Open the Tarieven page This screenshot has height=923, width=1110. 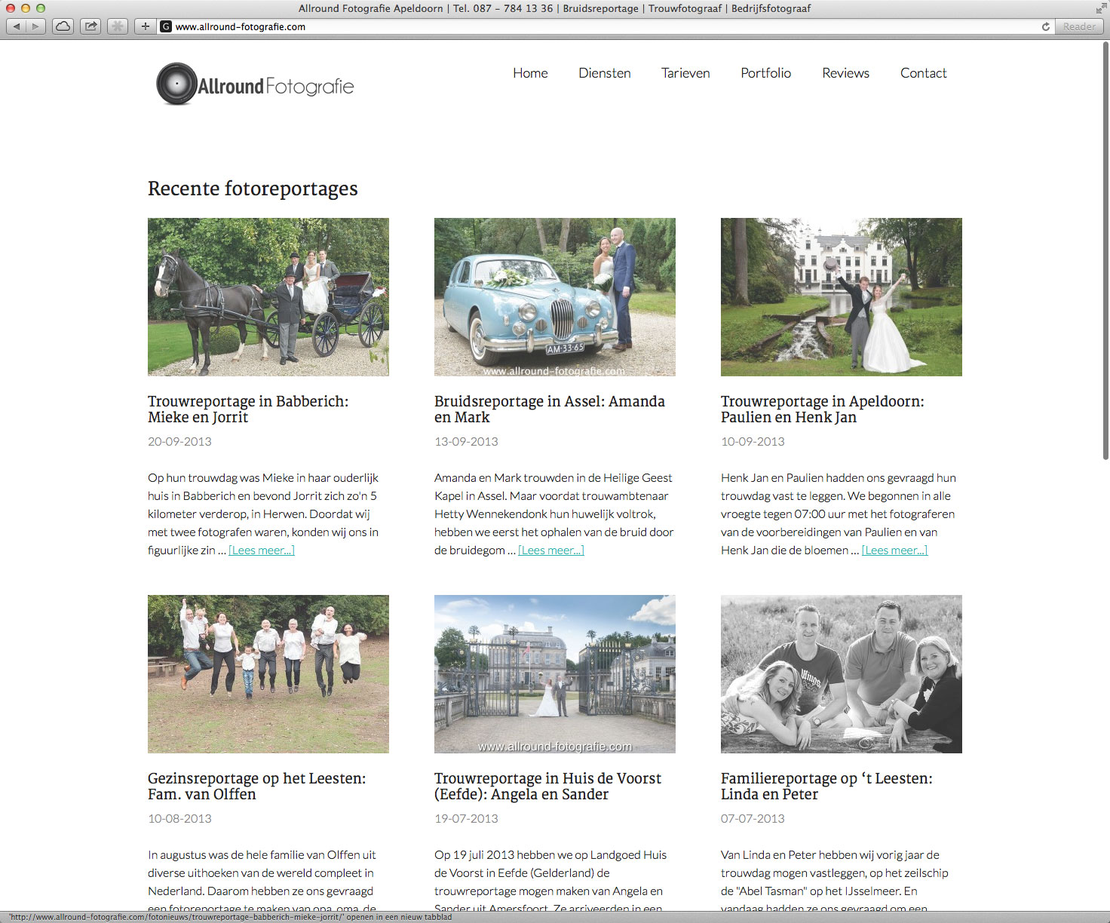click(685, 73)
